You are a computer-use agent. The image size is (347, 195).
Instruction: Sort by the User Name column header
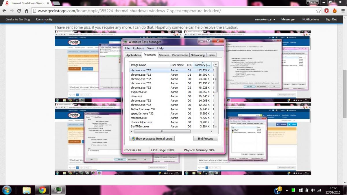tap(177, 65)
